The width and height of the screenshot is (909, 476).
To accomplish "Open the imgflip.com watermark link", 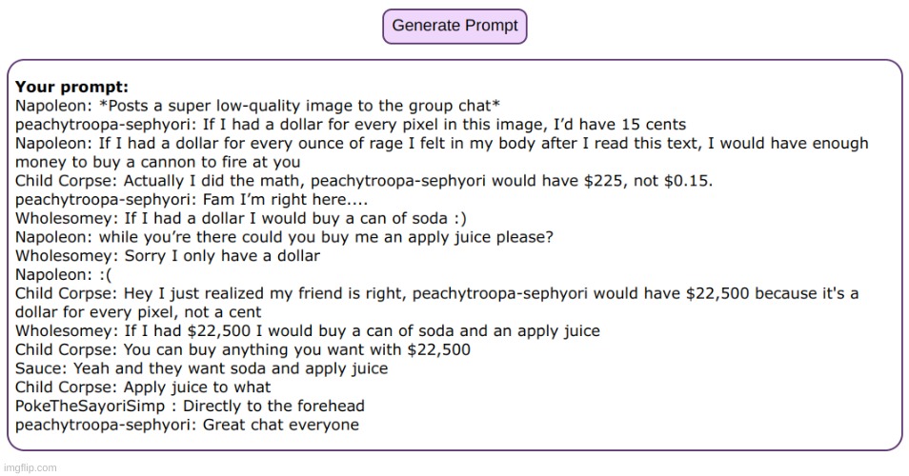I will pos(30,467).
